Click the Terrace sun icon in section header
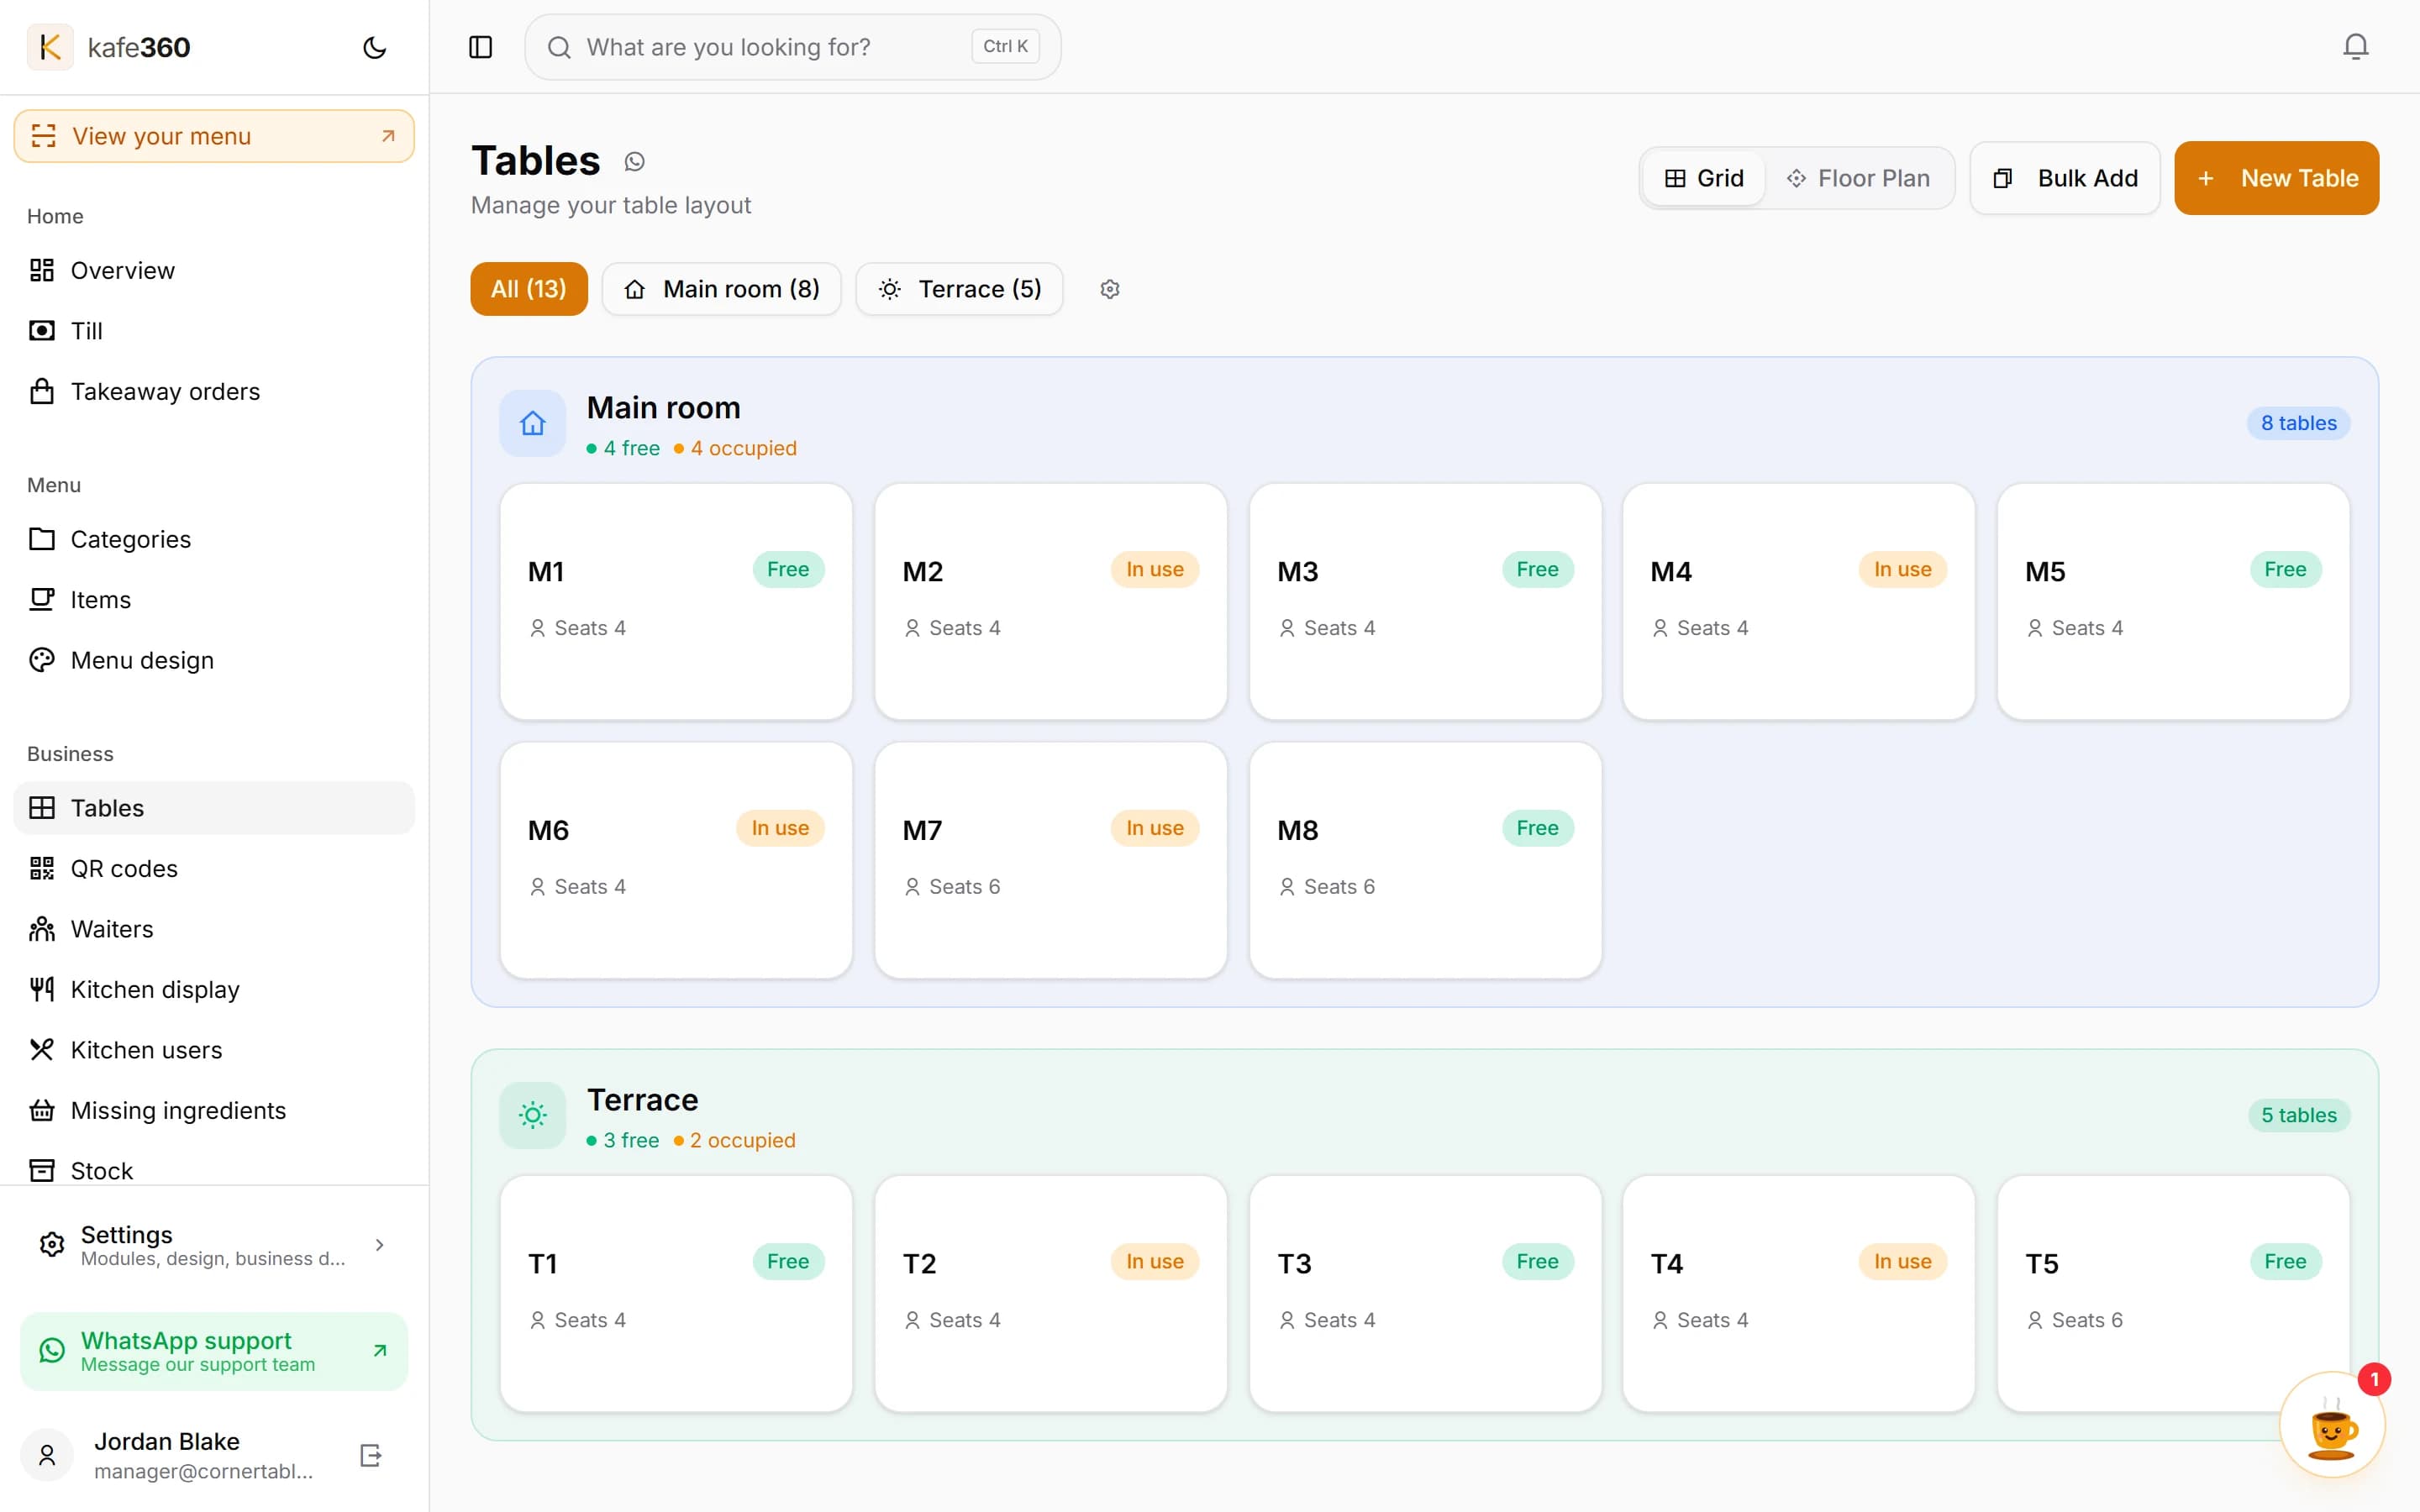The height and width of the screenshot is (1512, 2420). pos(533,1115)
